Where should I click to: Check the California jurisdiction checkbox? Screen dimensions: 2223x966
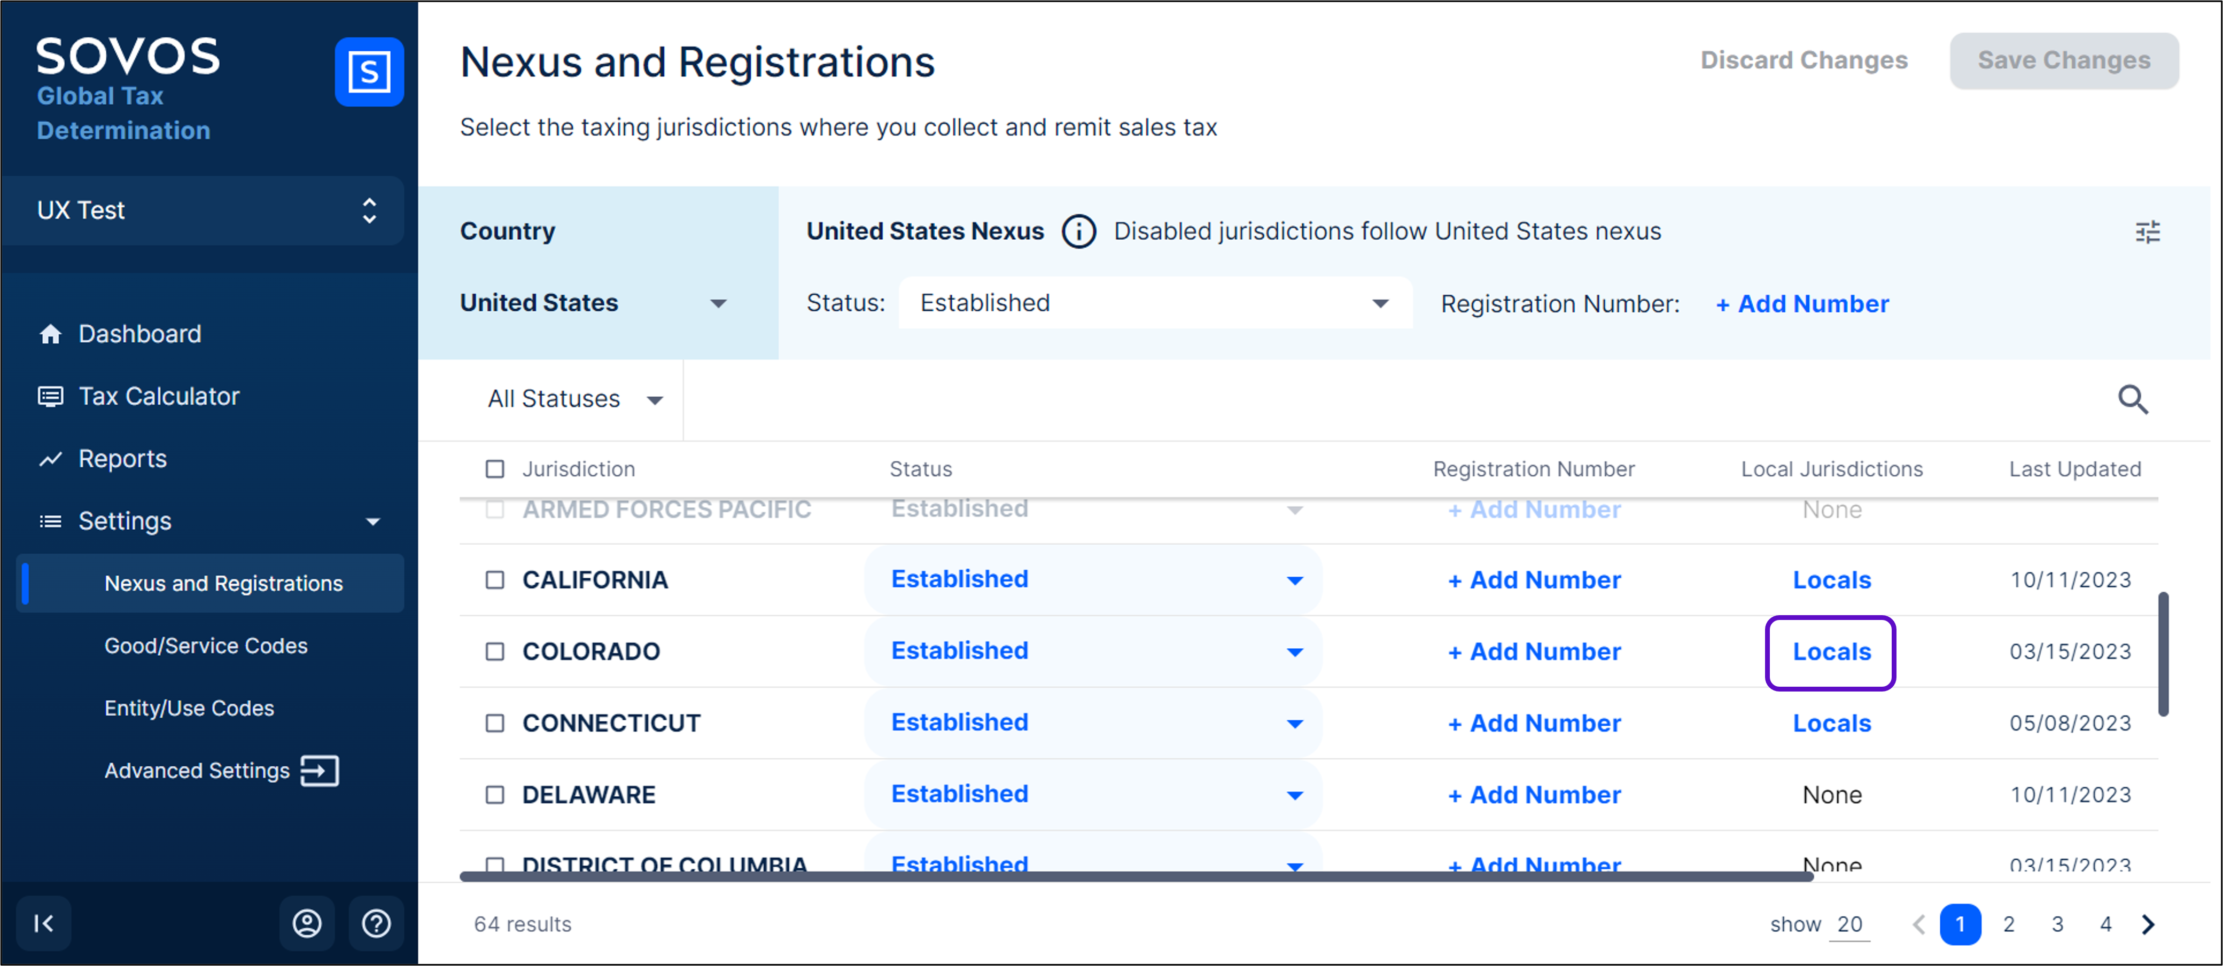click(494, 579)
